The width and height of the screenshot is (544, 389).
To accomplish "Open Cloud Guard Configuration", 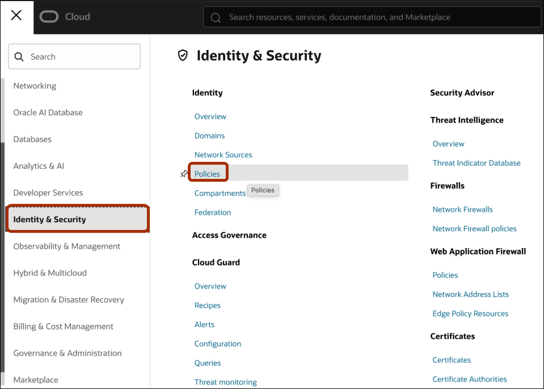I will 218,344.
